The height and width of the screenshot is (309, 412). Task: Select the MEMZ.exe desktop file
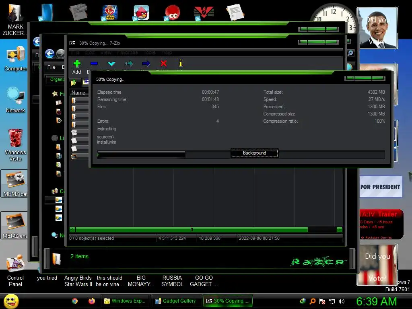14,225
